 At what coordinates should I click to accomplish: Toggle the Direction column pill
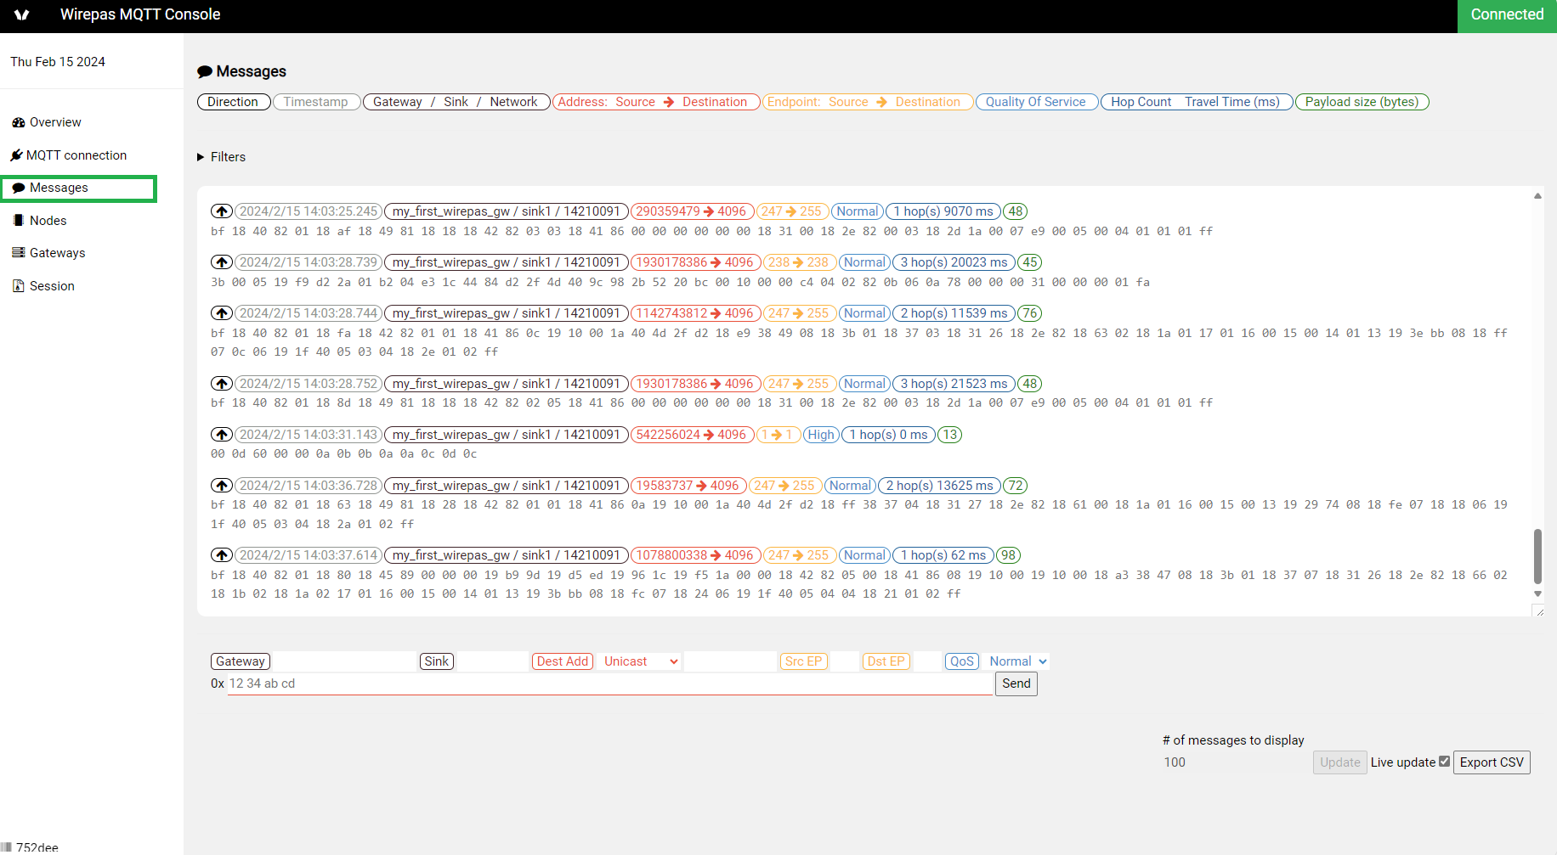coord(234,102)
